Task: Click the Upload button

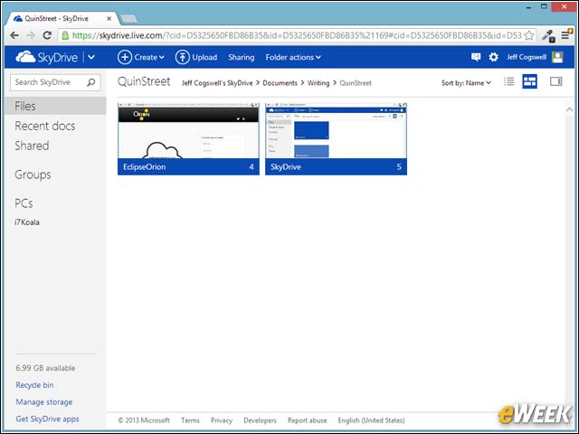Action: click(x=196, y=57)
